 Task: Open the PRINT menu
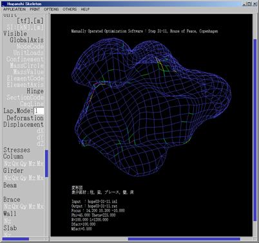click(x=35, y=10)
